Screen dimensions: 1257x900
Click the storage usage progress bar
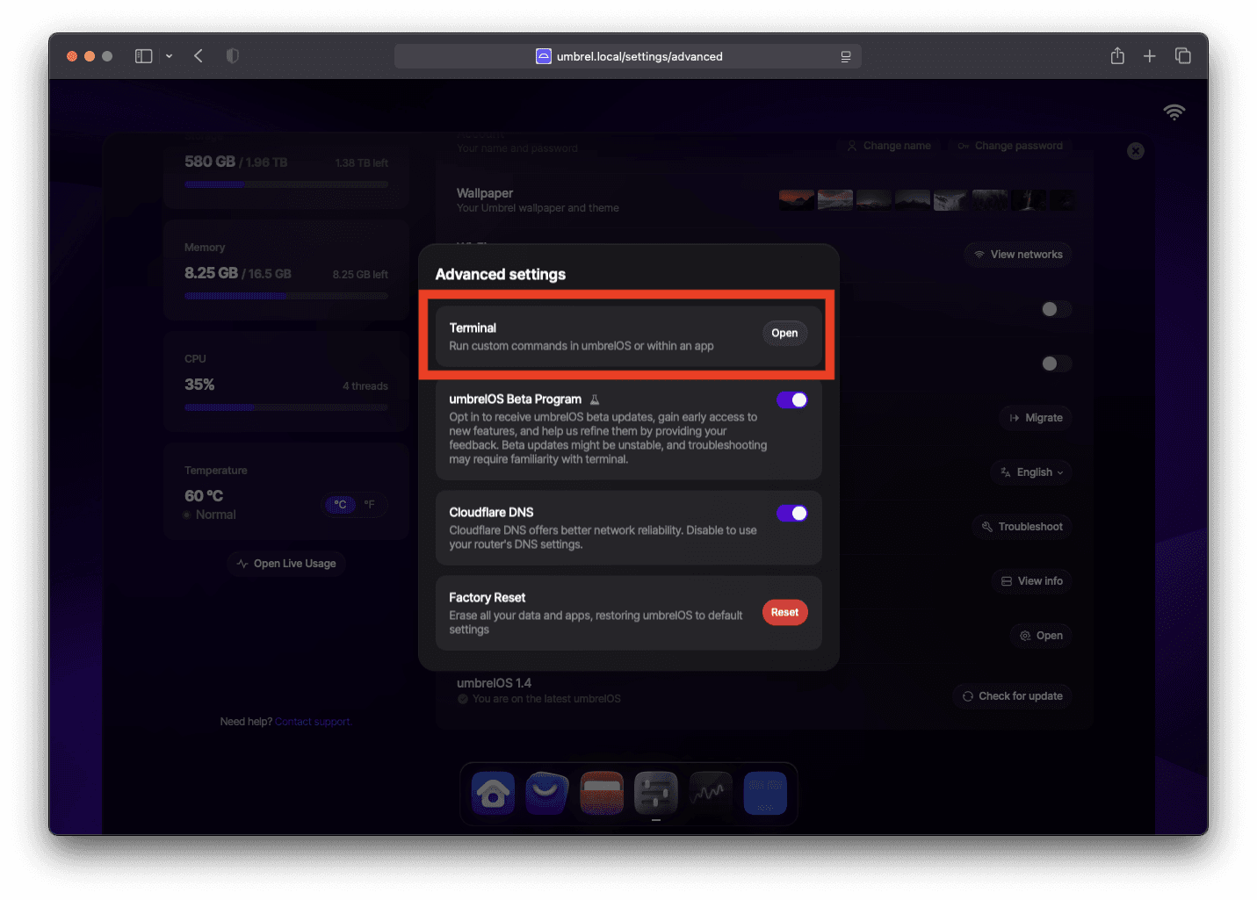pos(286,184)
